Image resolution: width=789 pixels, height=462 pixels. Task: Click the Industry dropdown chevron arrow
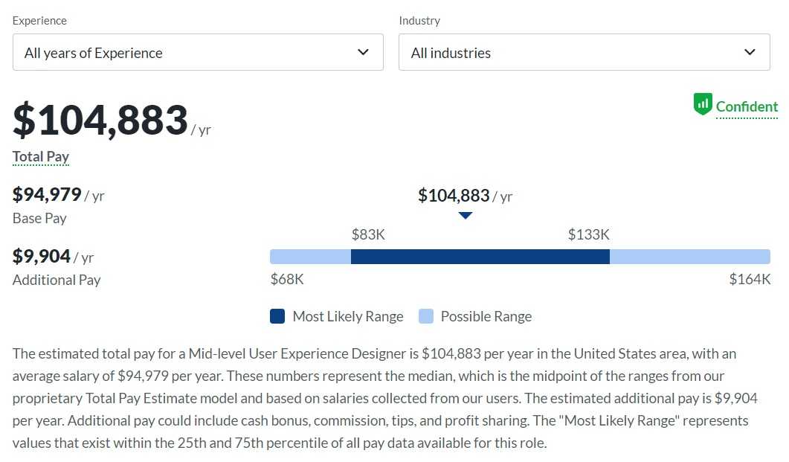[750, 52]
